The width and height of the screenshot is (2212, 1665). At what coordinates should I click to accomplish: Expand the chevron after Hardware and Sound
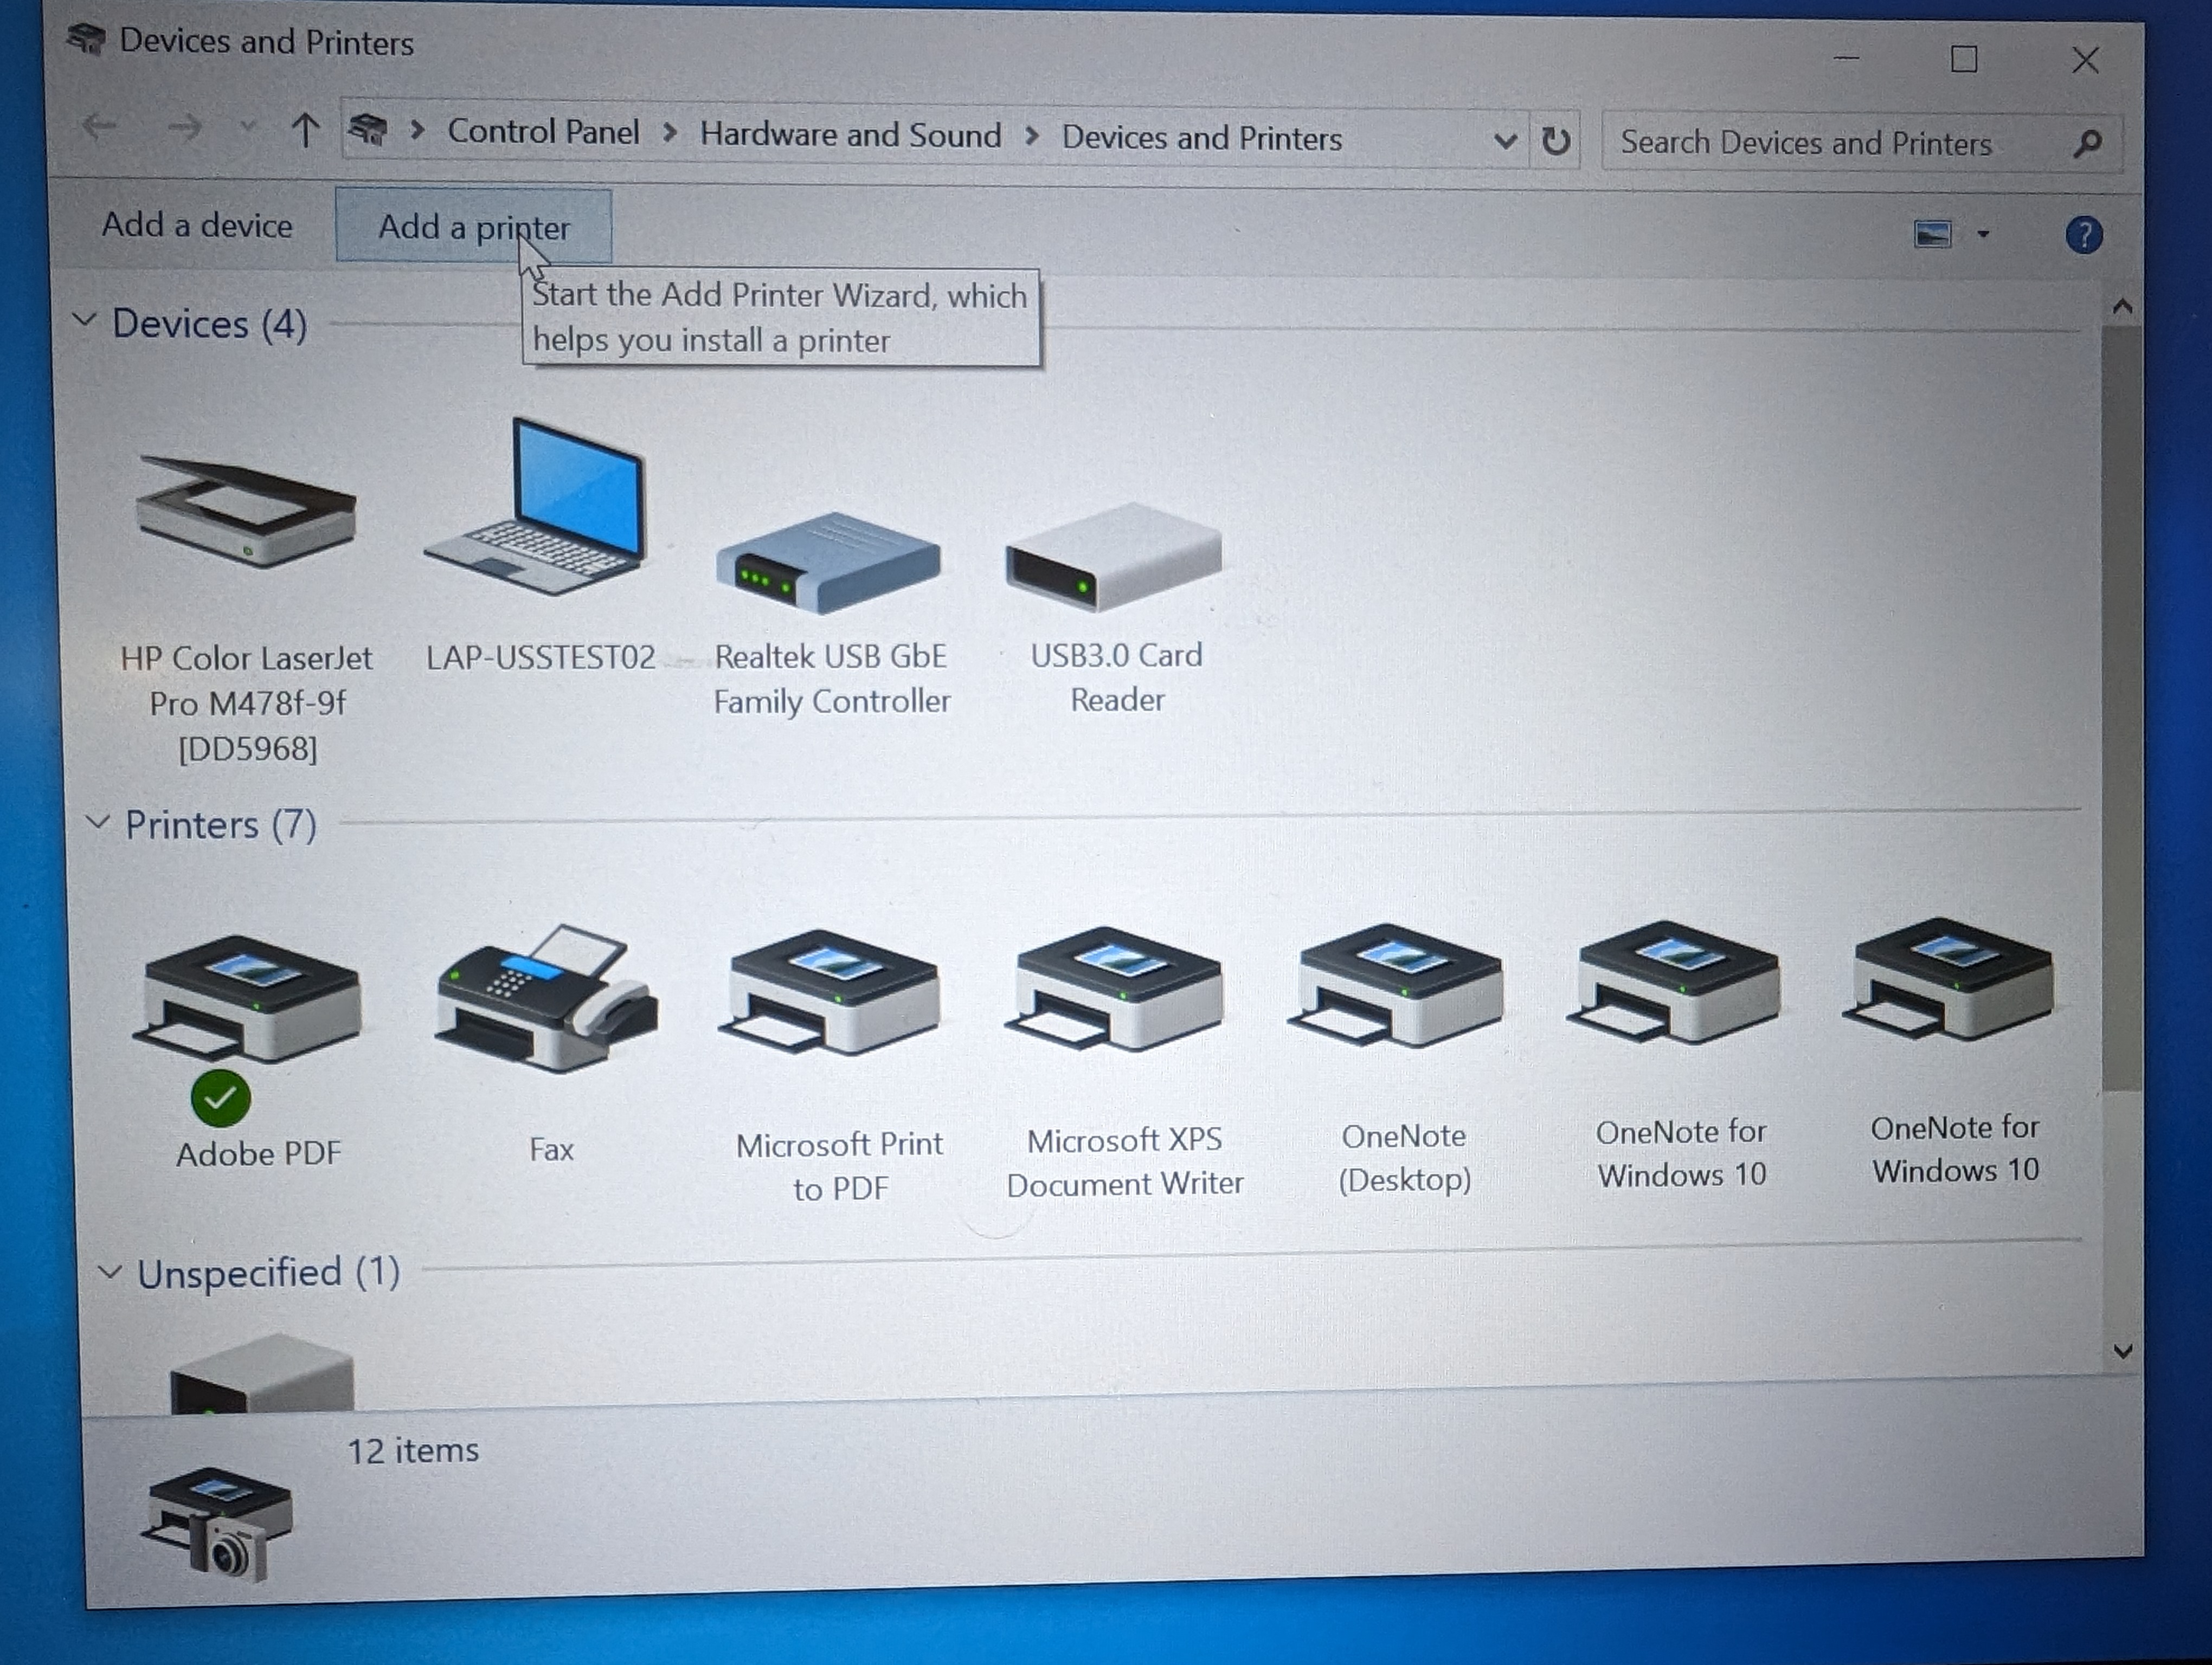tap(1032, 136)
